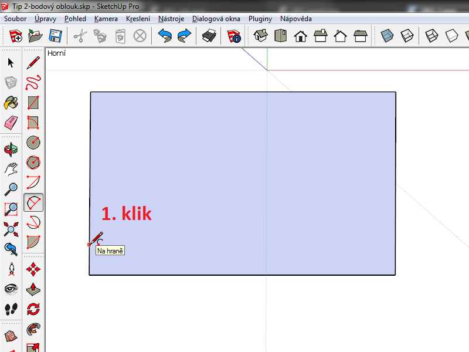Pick the Eraser tool
The image size is (469, 352).
tap(11, 123)
